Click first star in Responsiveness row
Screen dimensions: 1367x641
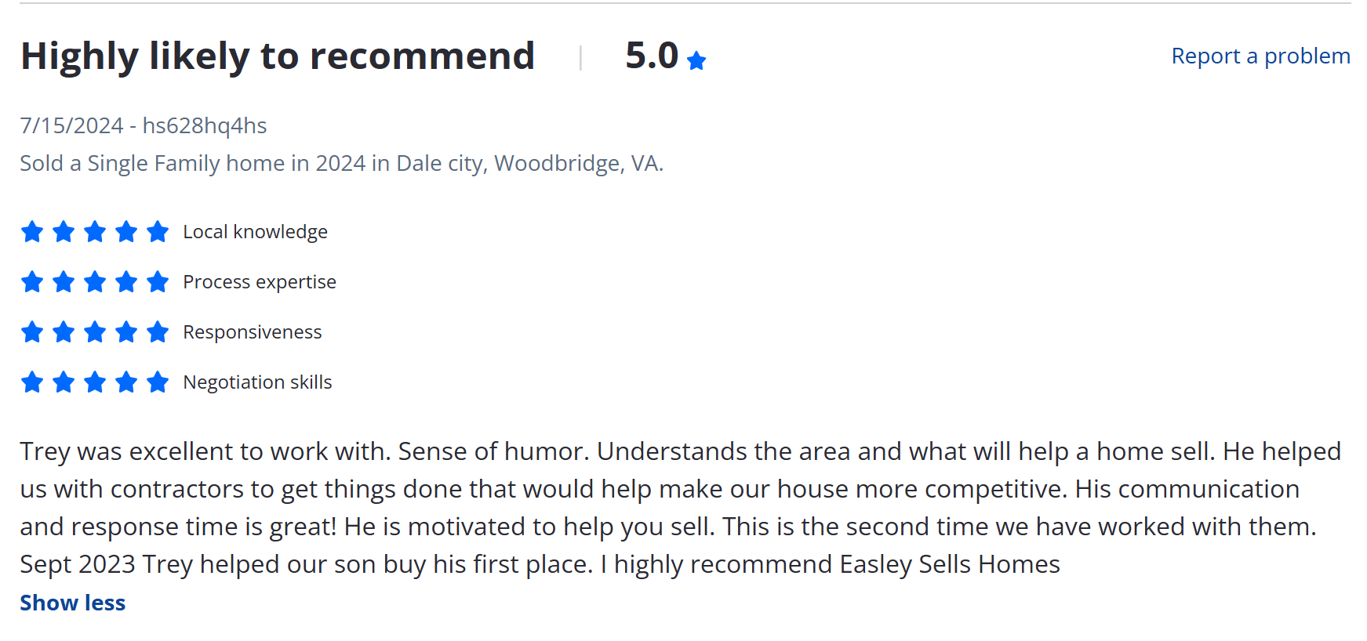click(32, 331)
